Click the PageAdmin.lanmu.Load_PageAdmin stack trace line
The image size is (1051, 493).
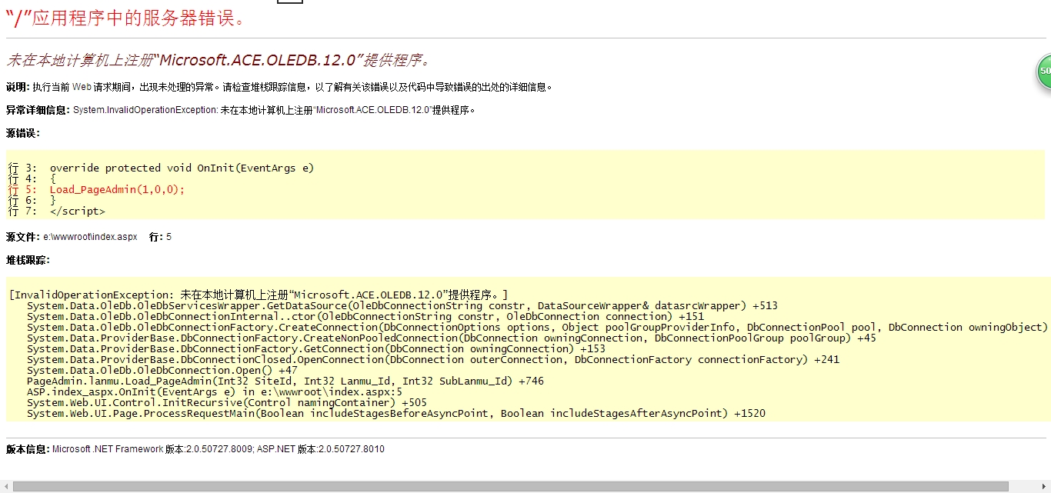click(285, 381)
